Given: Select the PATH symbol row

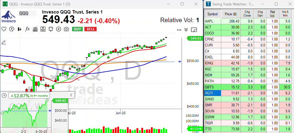Looking at the screenshot, I should [x=248, y=81].
